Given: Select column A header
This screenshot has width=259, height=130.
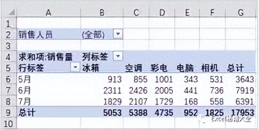Looking at the screenshot, I should 48,13.
